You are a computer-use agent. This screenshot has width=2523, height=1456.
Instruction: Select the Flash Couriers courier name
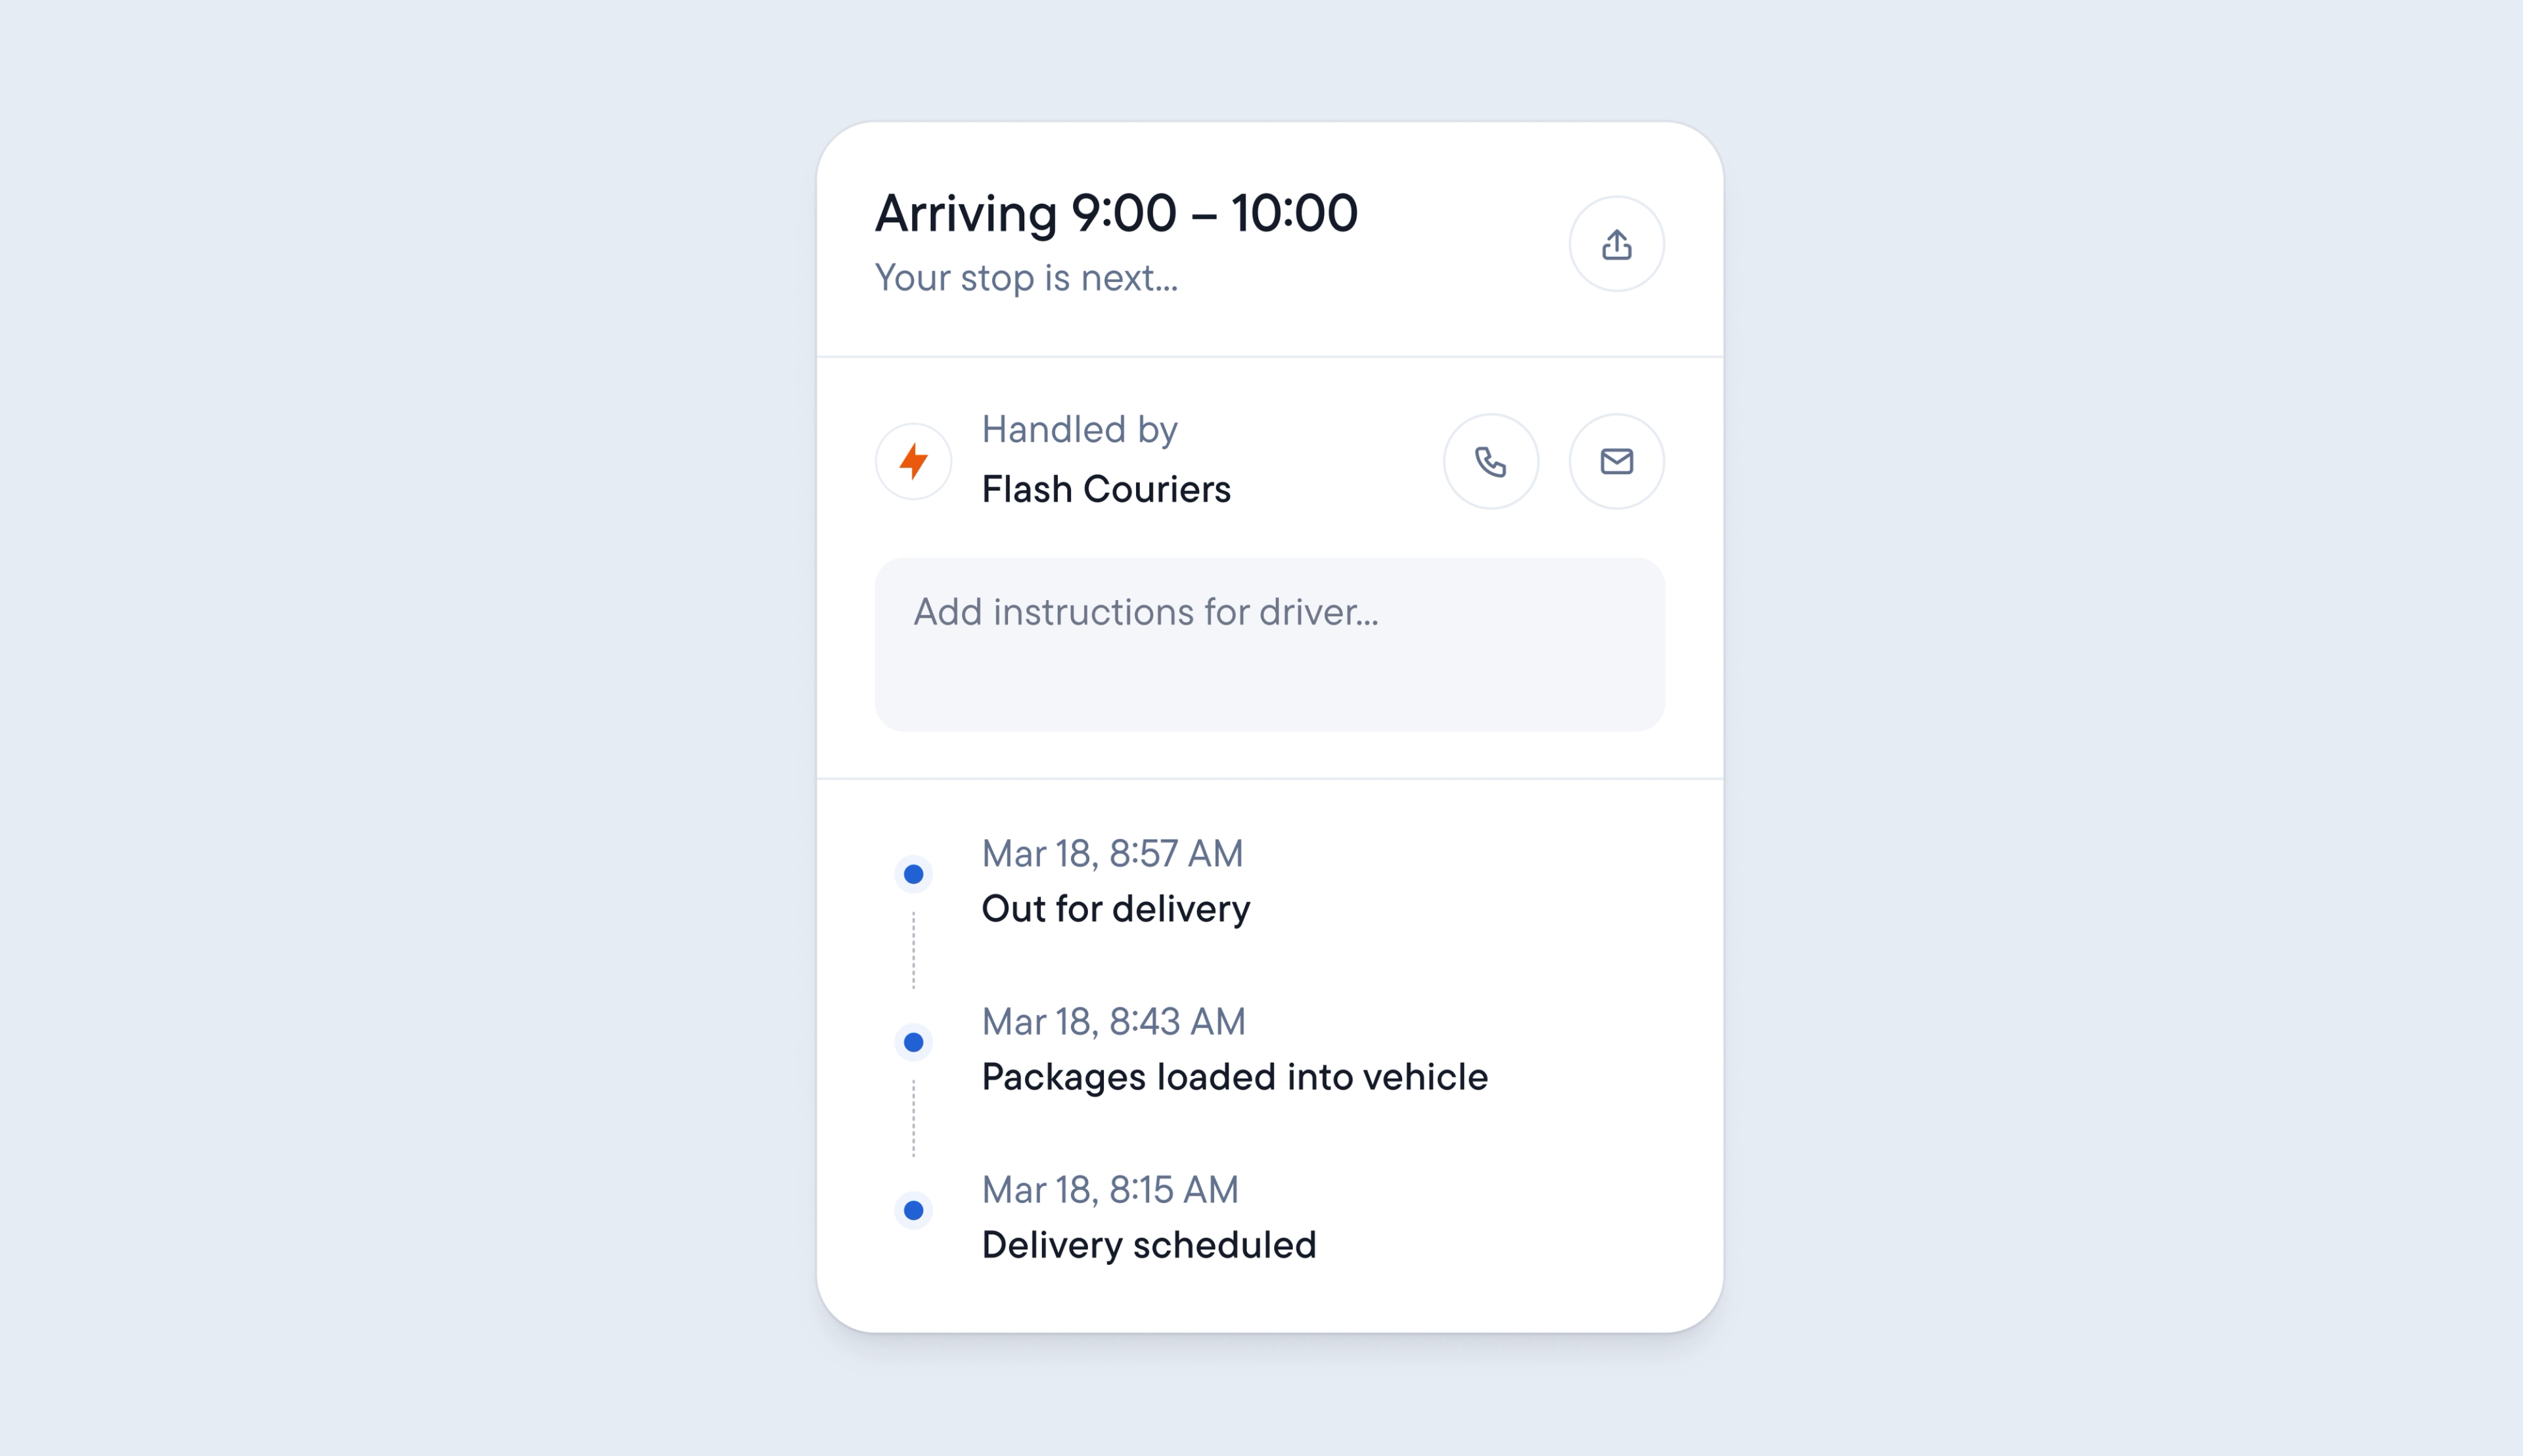(1106, 489)
